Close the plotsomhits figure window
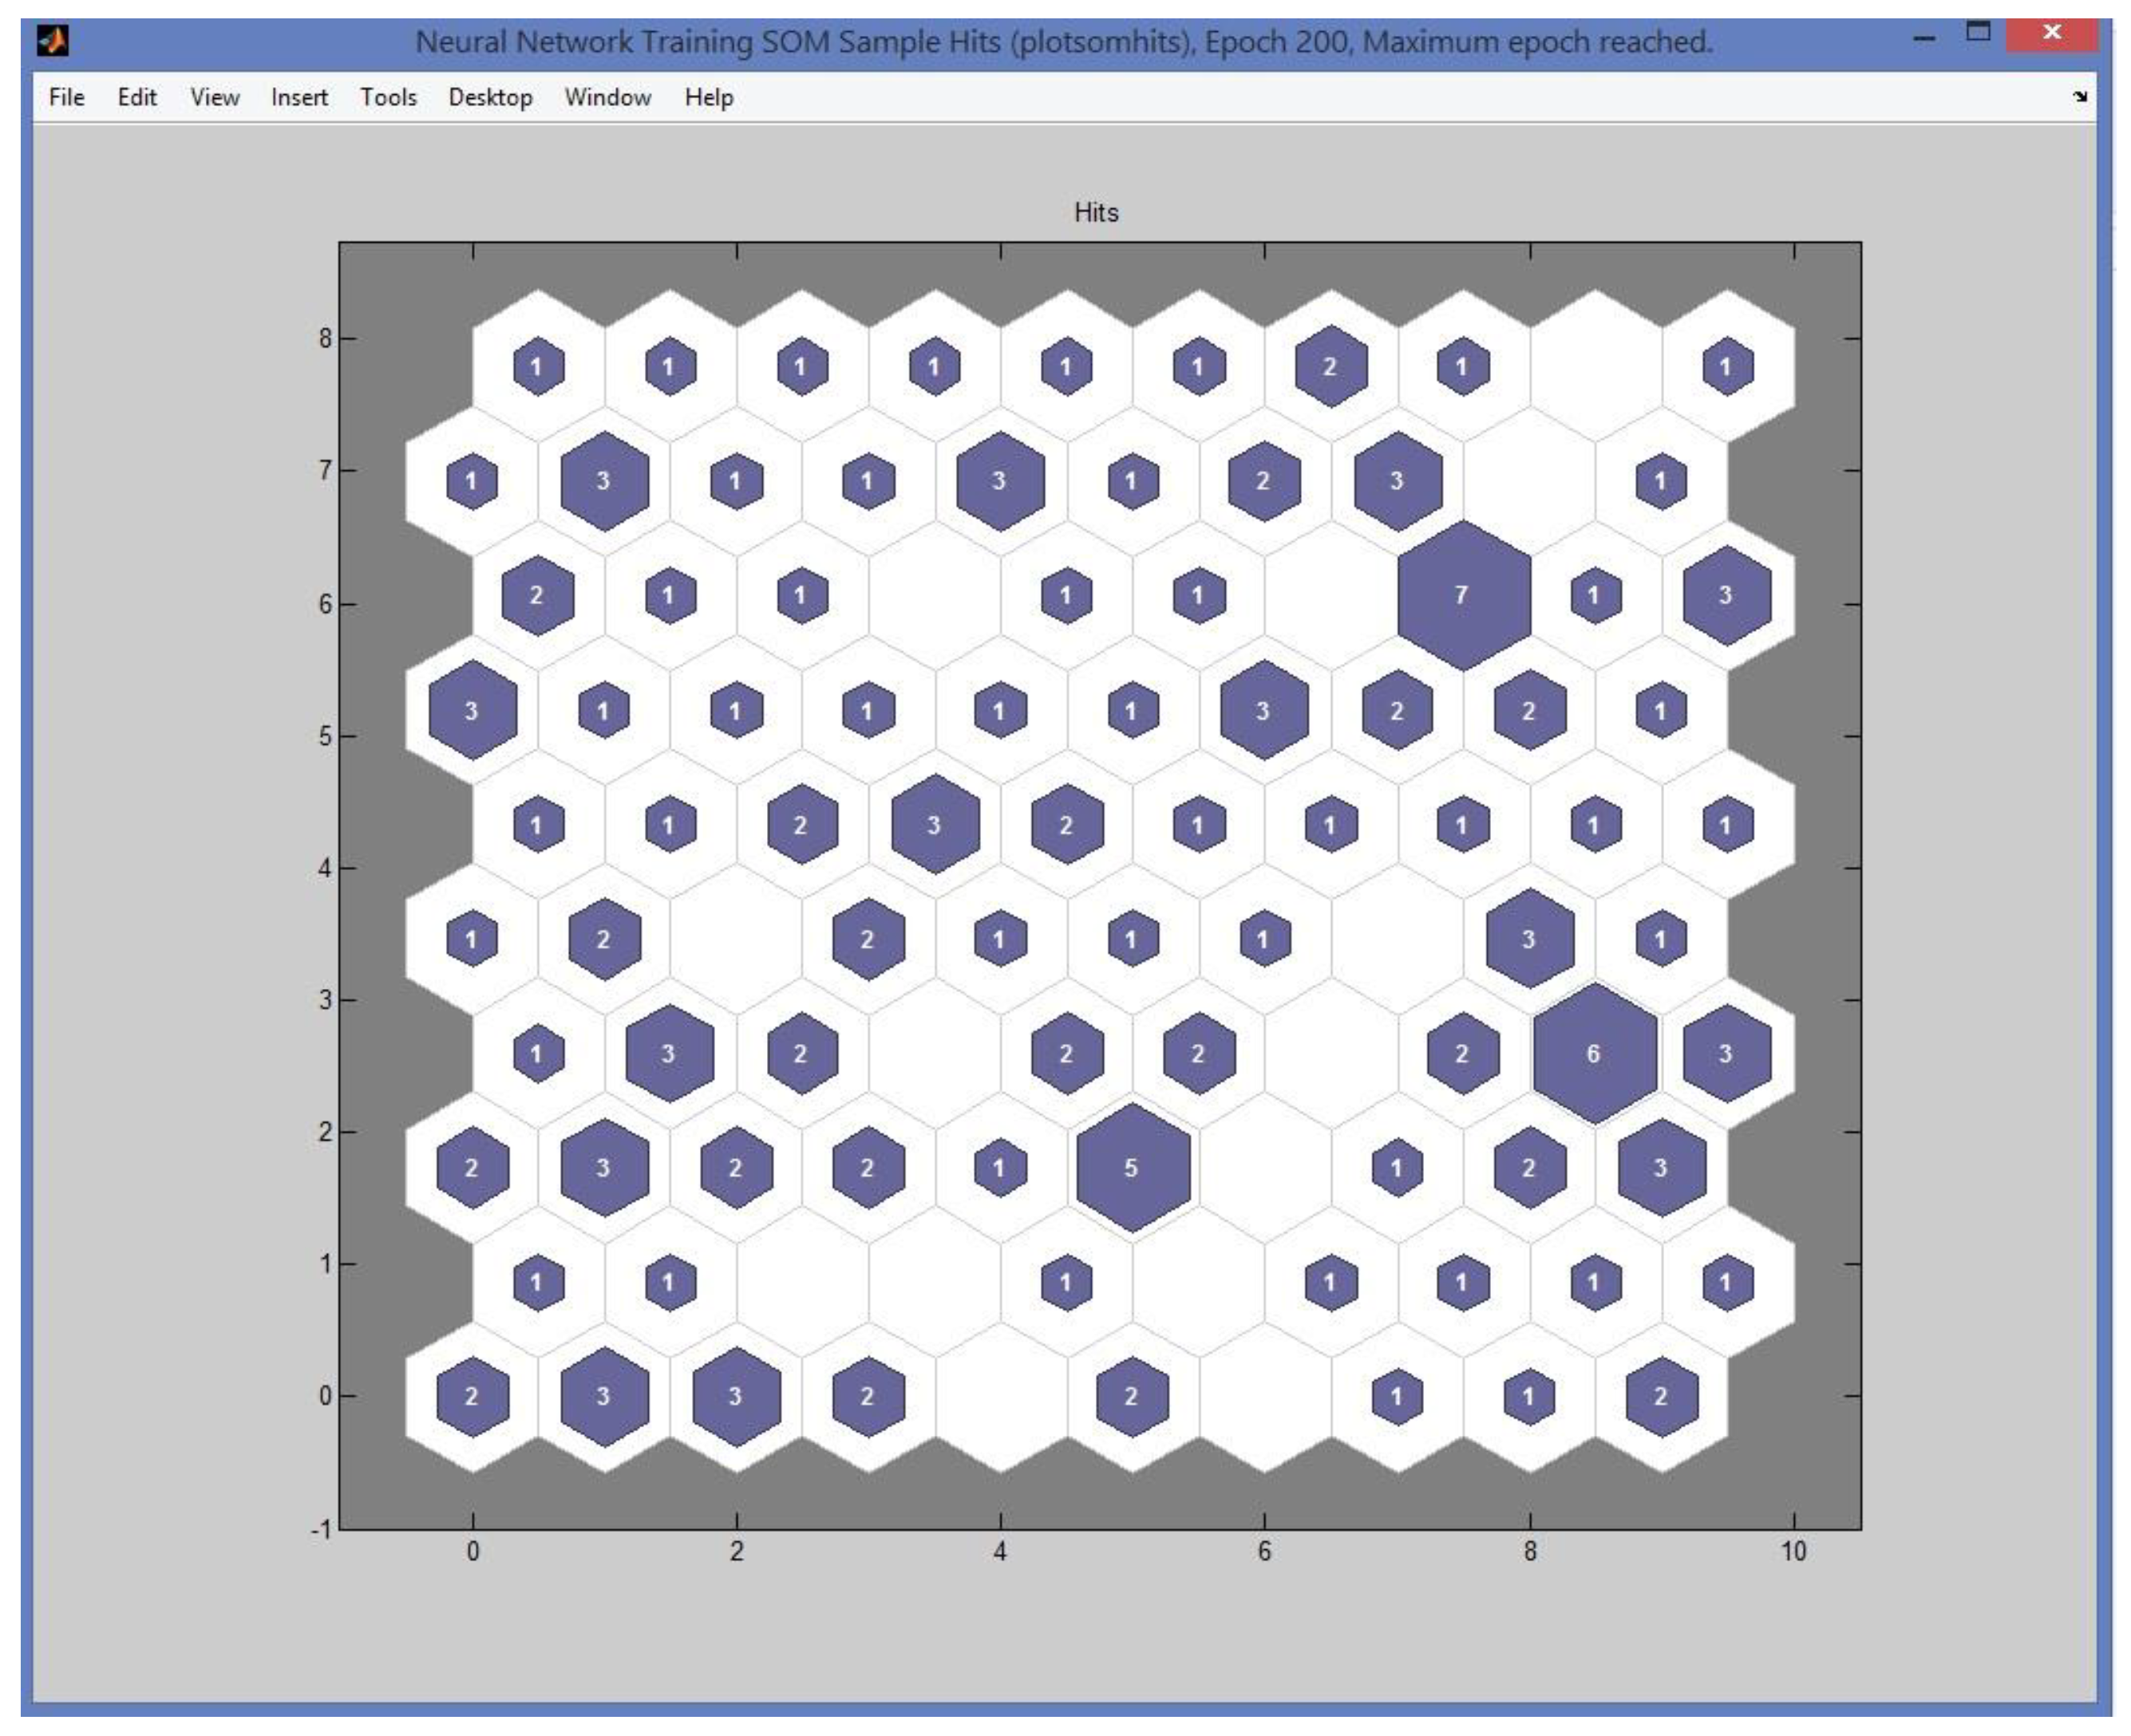 [2052, 32]
